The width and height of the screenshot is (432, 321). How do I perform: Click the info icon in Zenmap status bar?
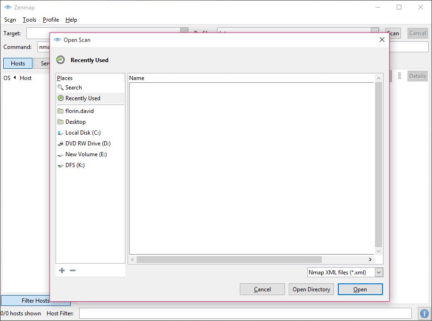424,313
